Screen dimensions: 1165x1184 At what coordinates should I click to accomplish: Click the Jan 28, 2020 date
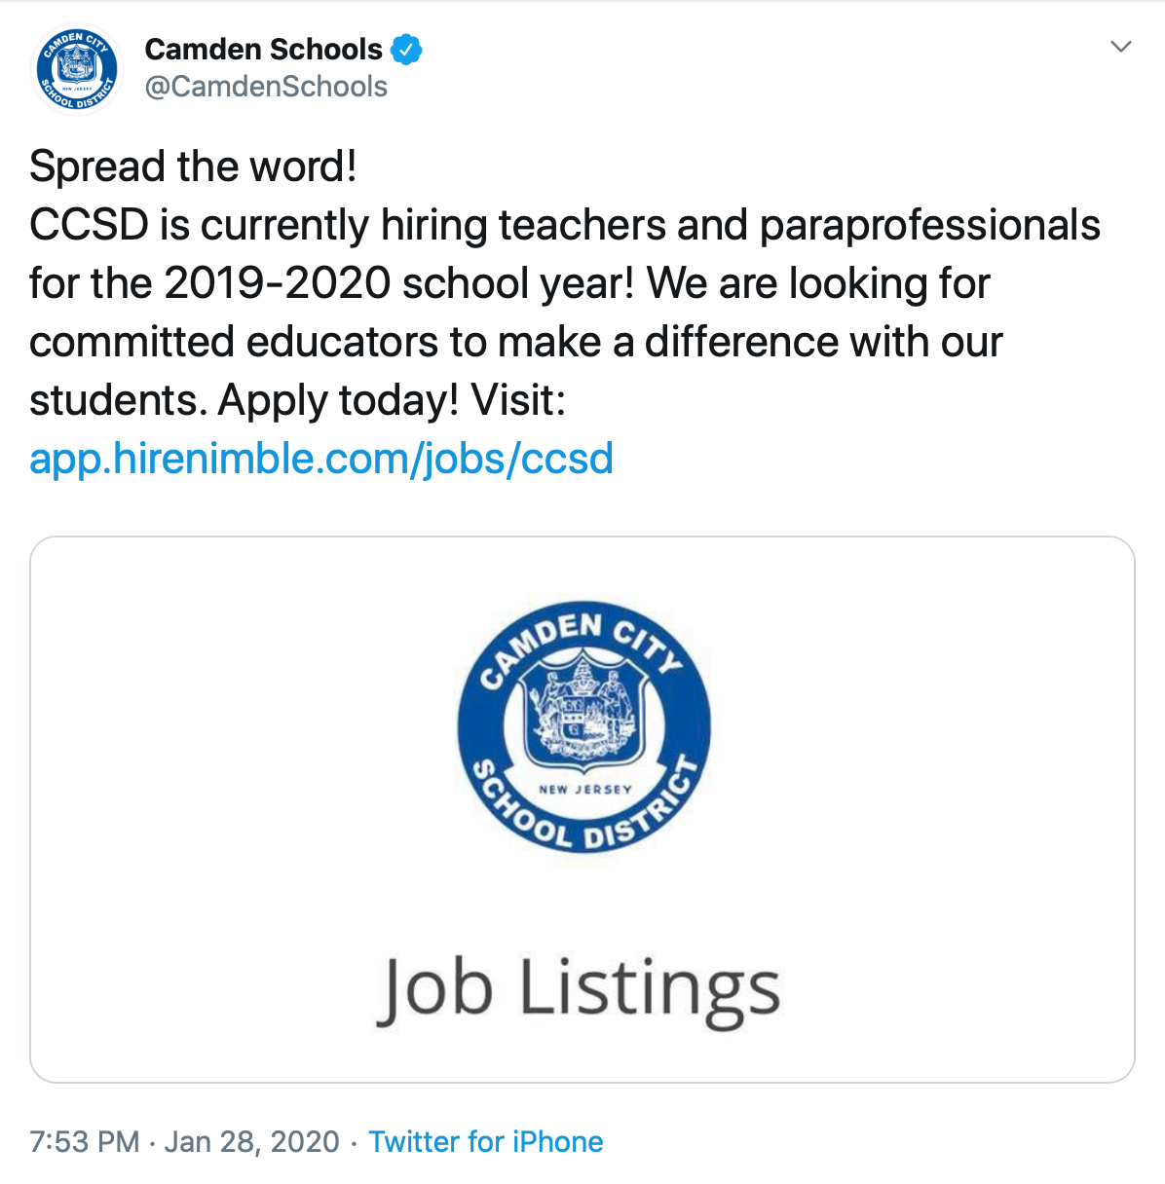point(251,1141)
